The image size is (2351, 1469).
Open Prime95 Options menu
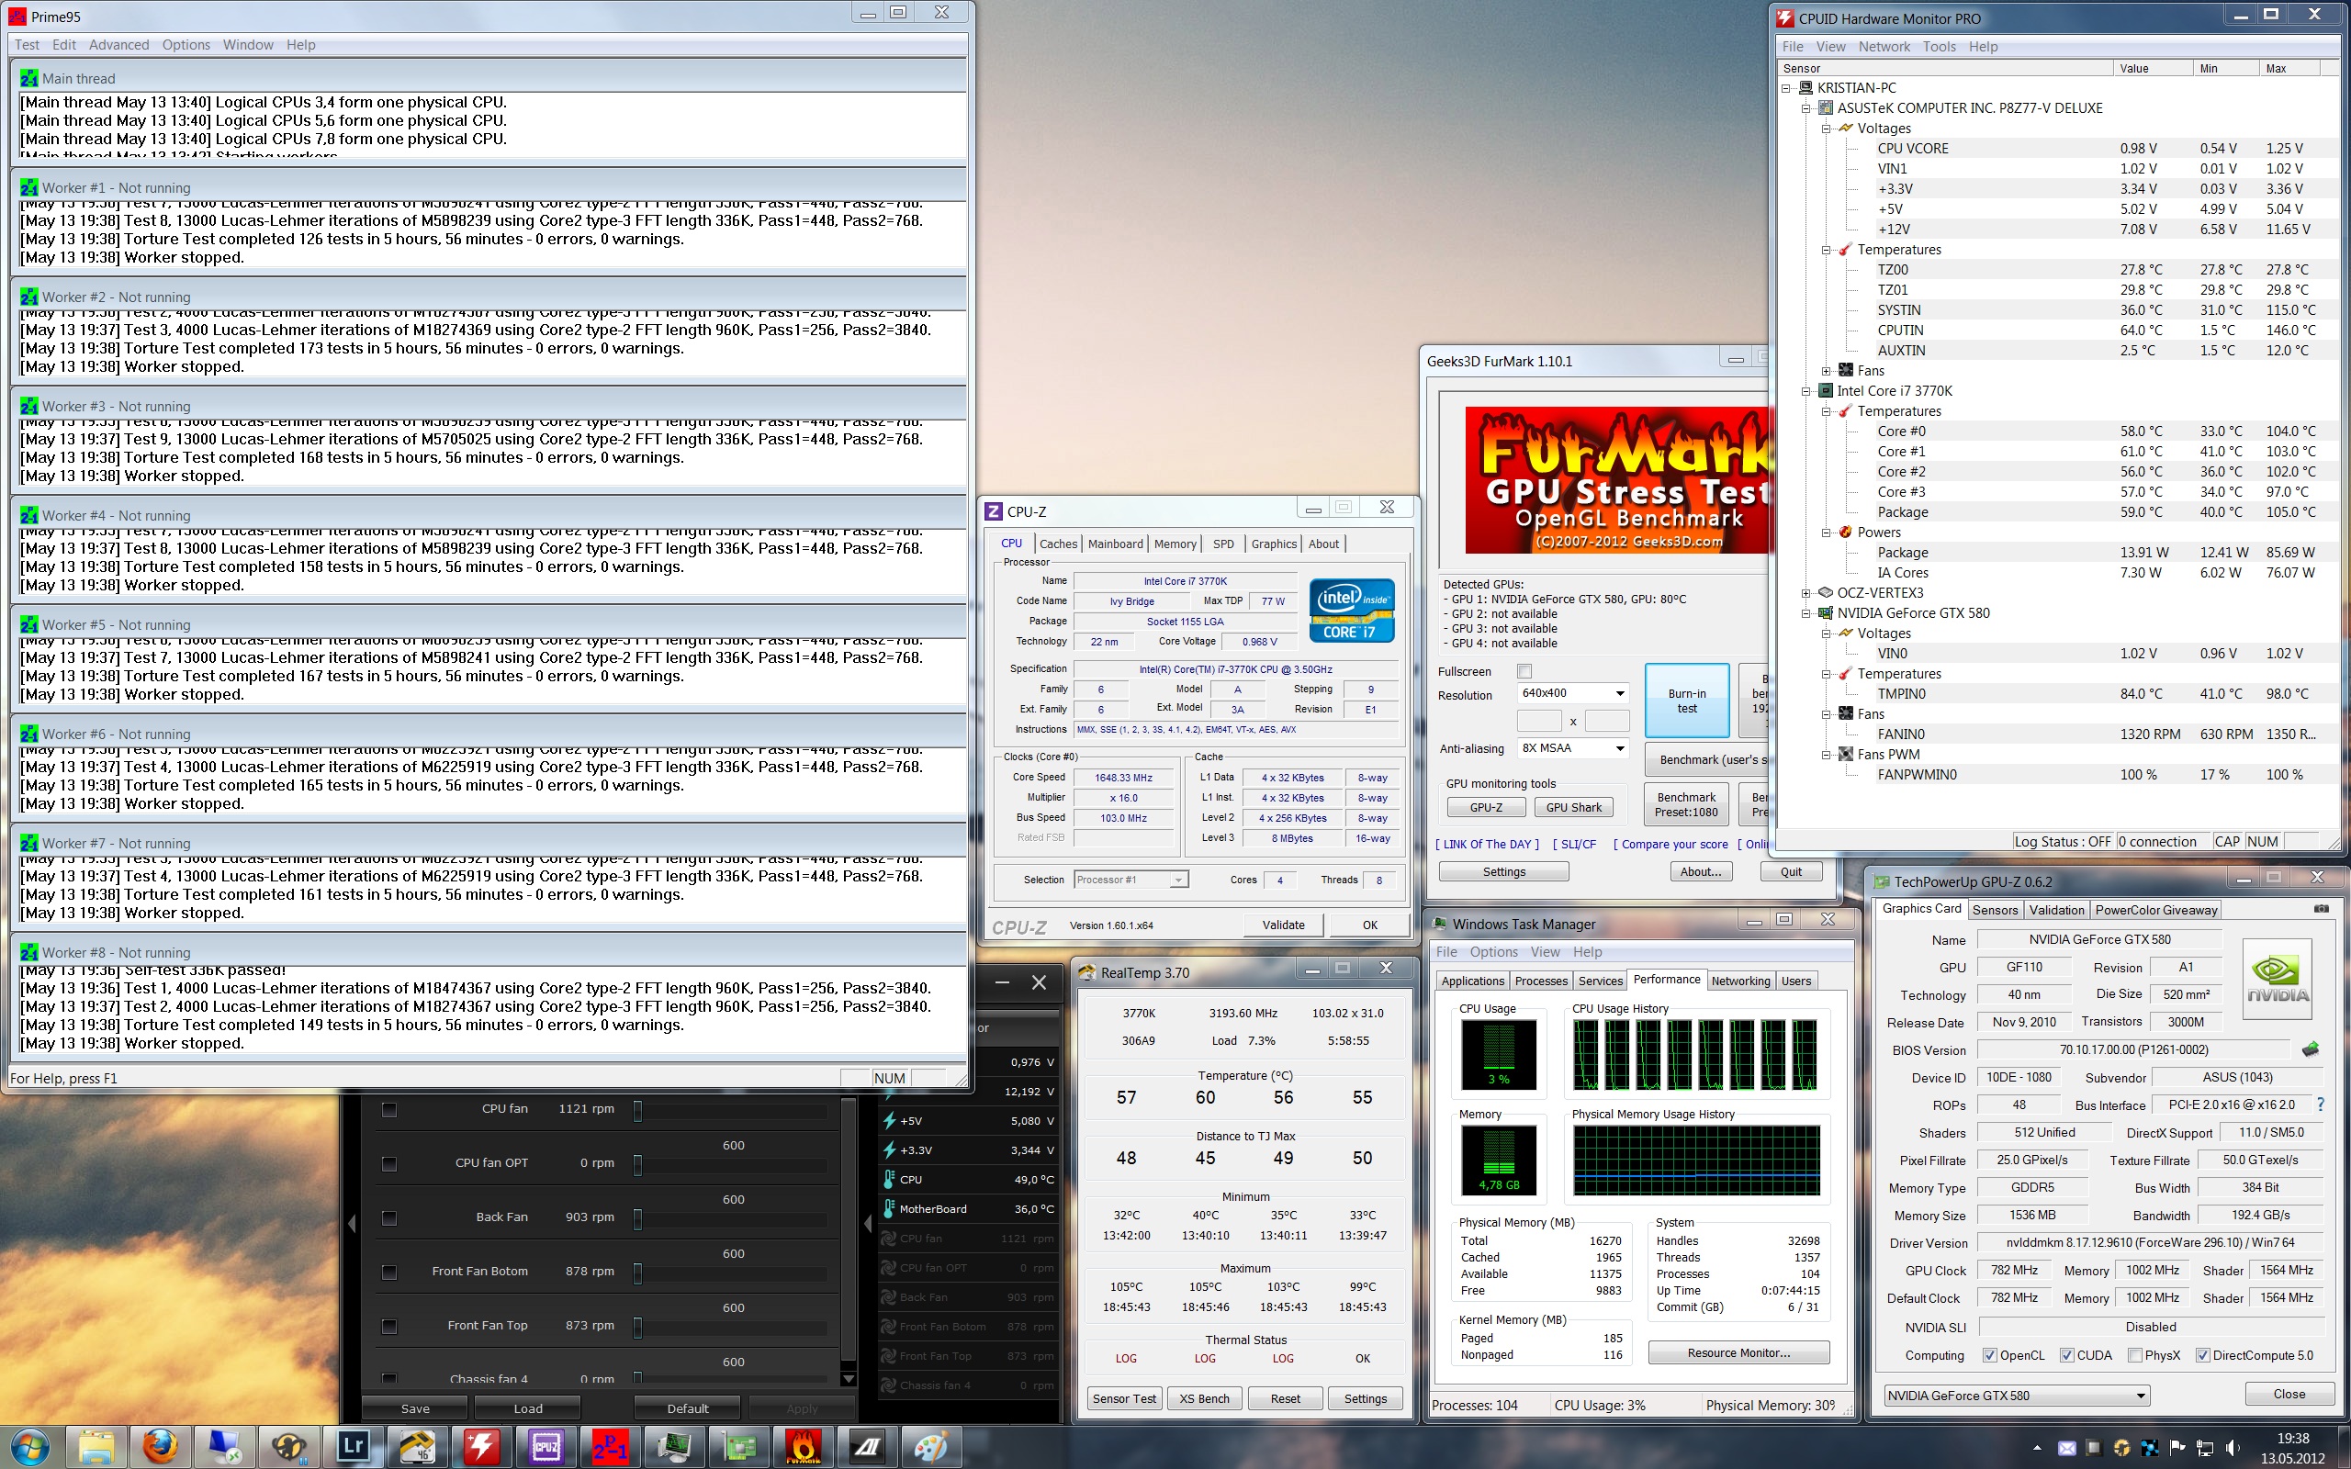pos(186,45)
